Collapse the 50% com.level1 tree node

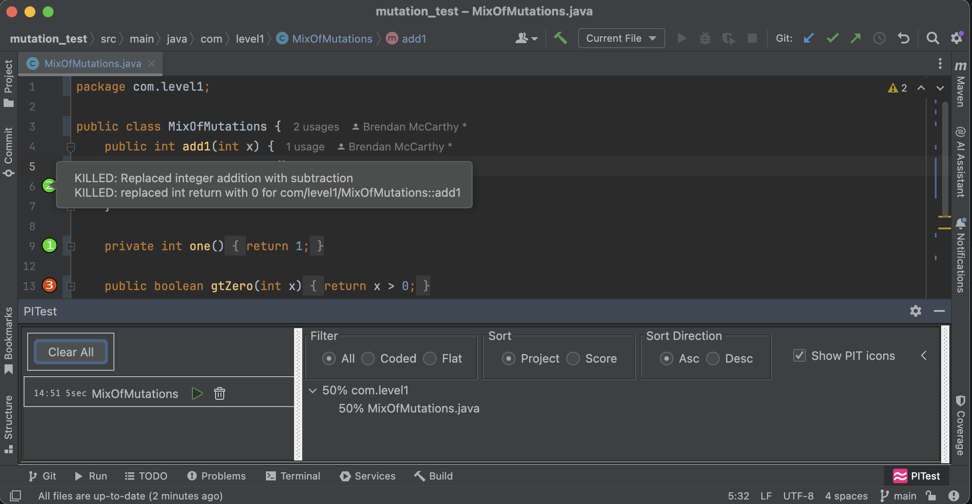(313, 390)
